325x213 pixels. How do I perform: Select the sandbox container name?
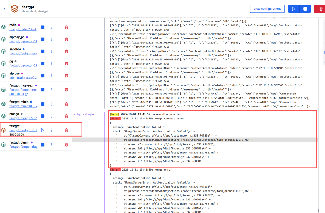point(15,49)
